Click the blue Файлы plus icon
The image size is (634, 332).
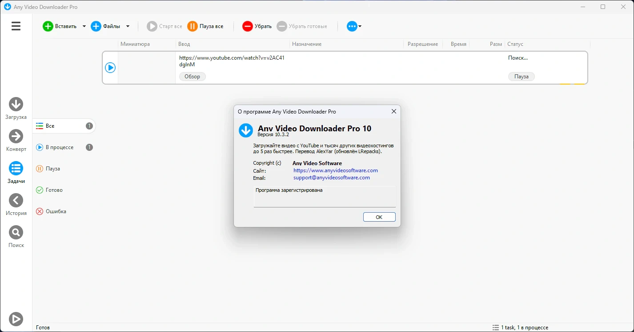(x=96, y=26)
